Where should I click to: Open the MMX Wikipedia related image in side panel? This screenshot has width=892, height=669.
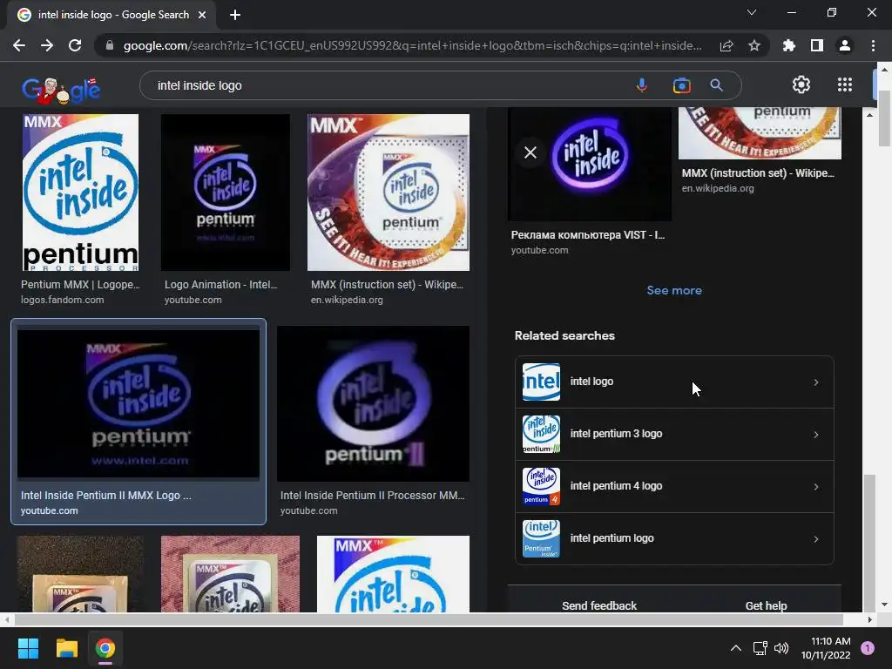pos(760,133)
